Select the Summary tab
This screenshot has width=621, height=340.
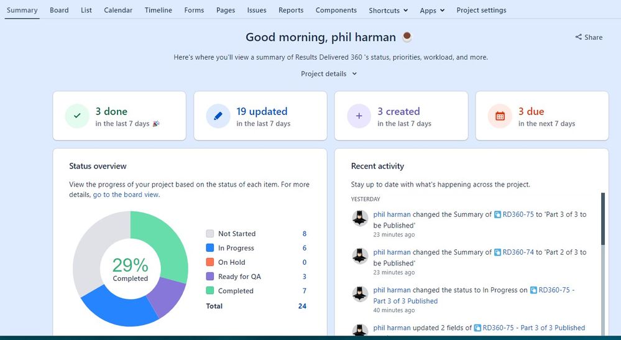point(22,11)
